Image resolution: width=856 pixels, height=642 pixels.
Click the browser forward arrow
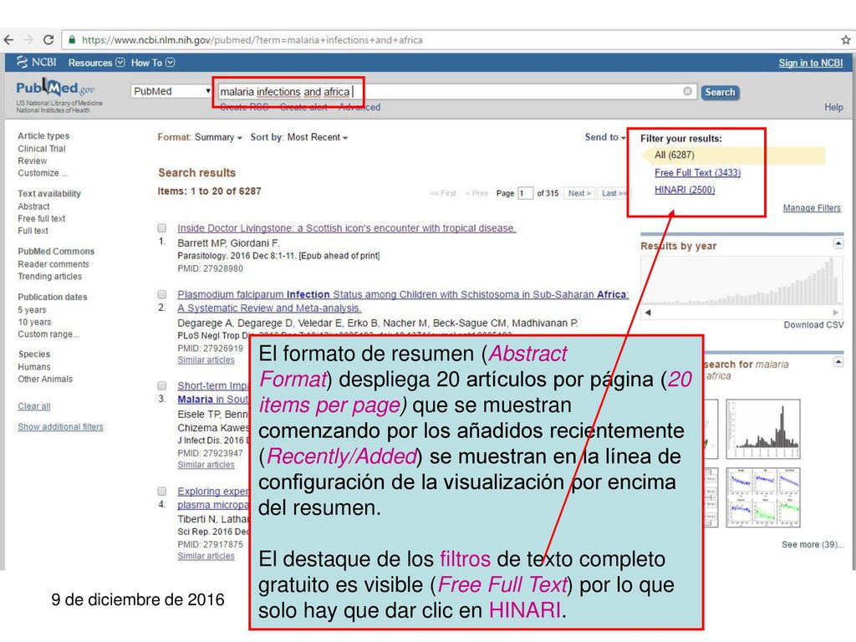(x=28, y=40)
